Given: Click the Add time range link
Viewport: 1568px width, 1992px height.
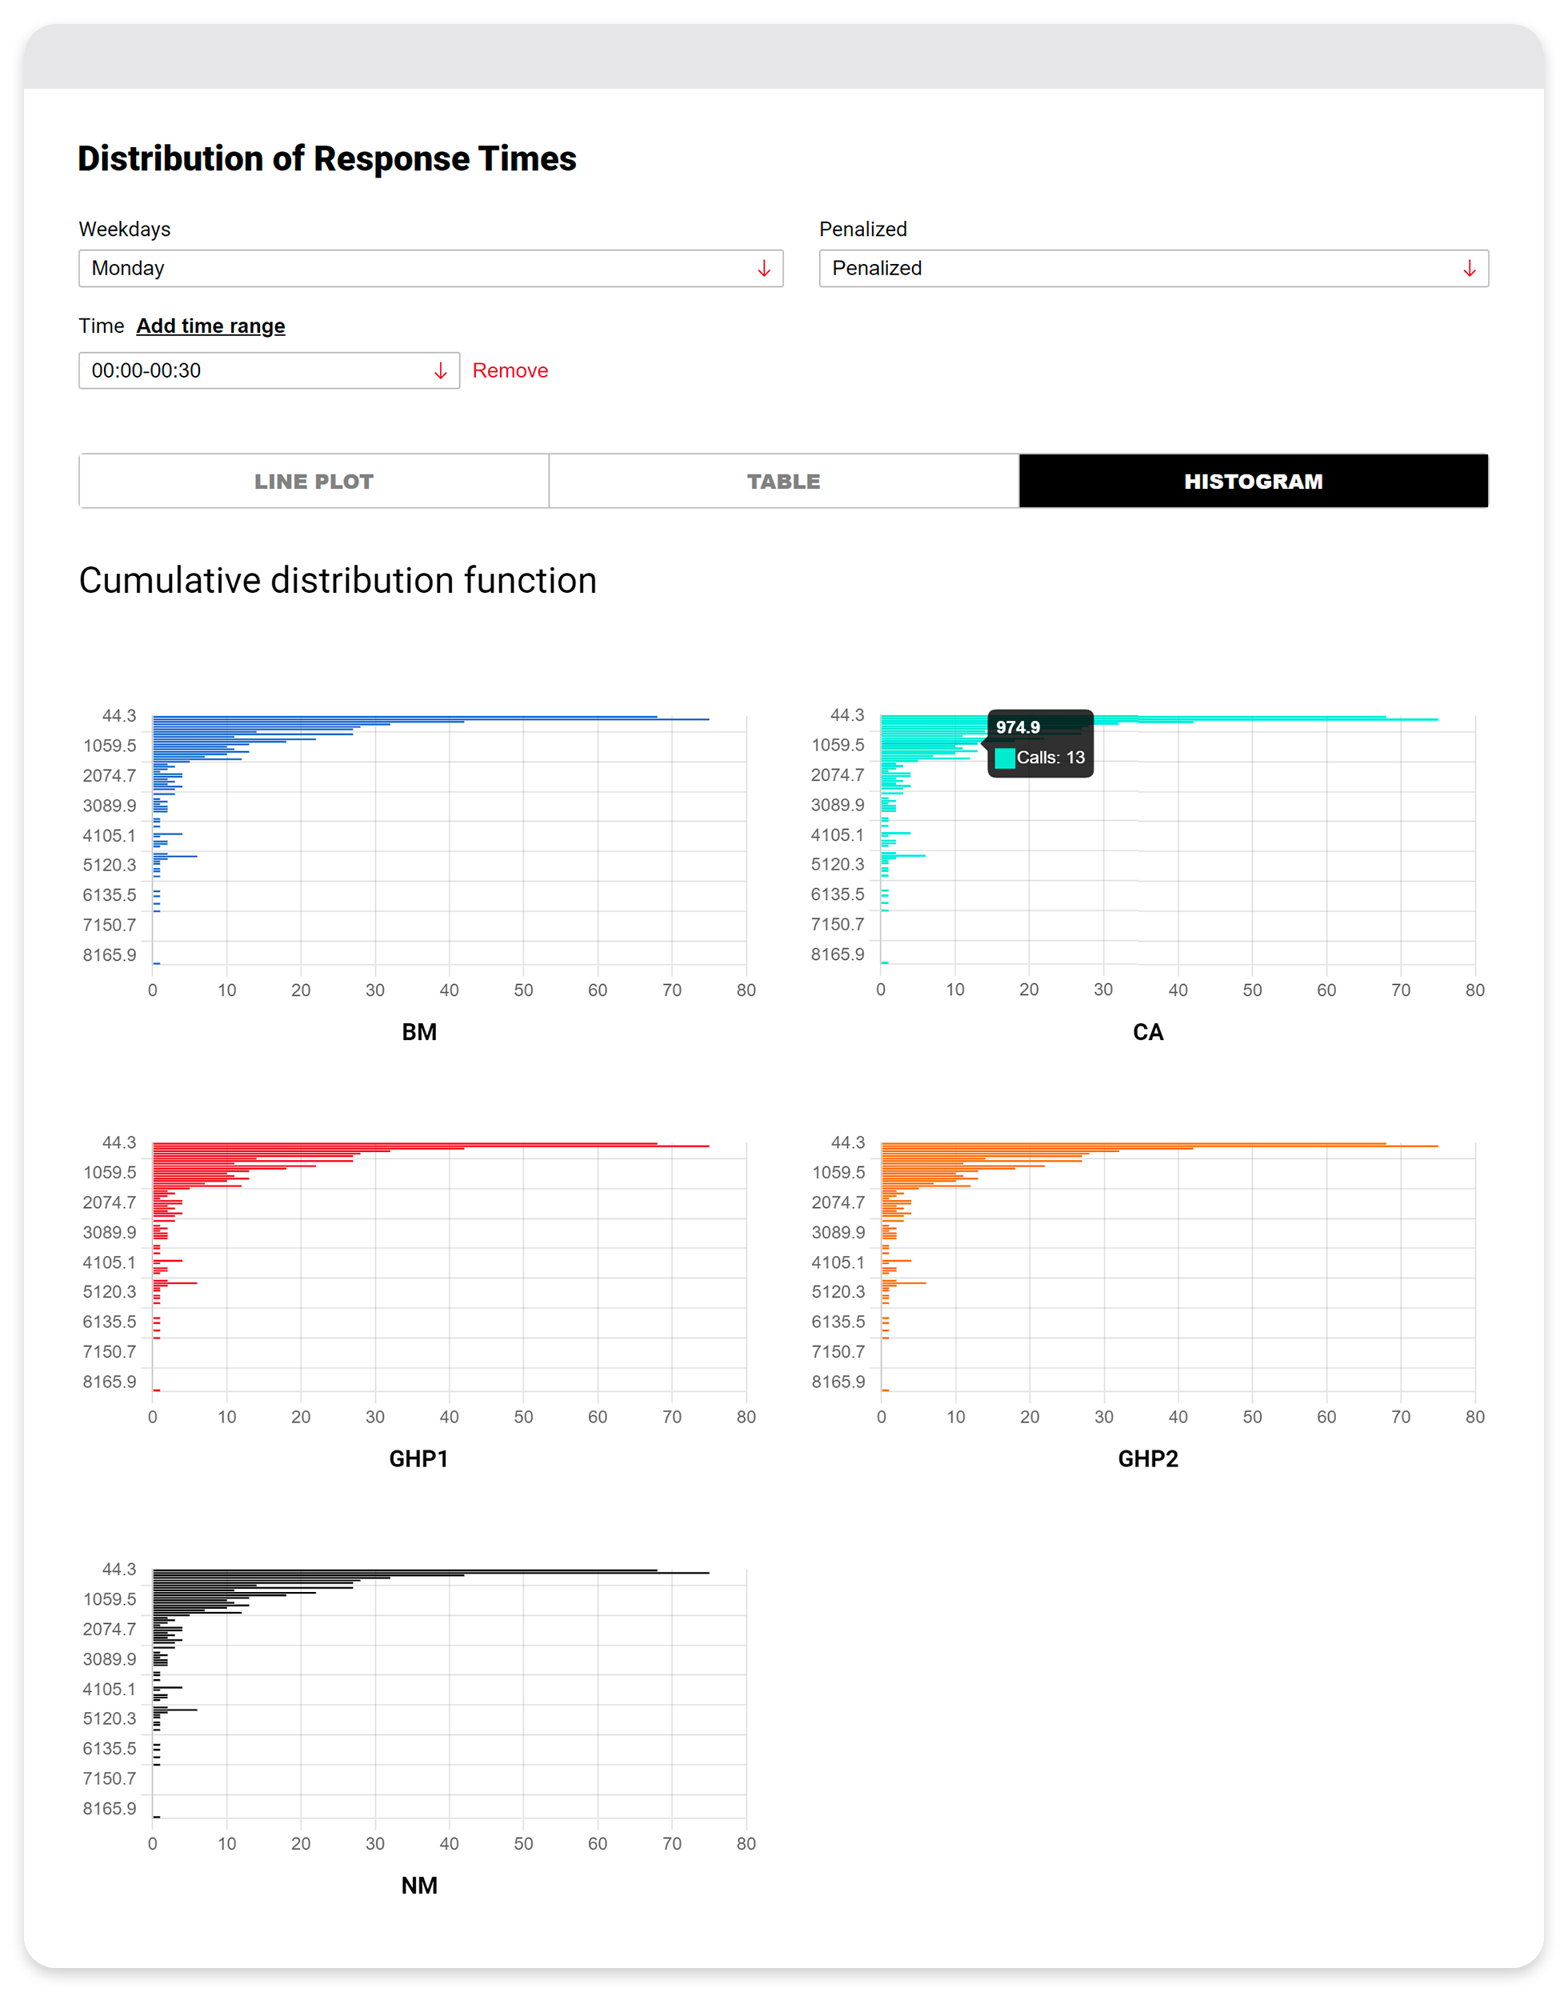Looking at the screenshot, I should [210, 326].
